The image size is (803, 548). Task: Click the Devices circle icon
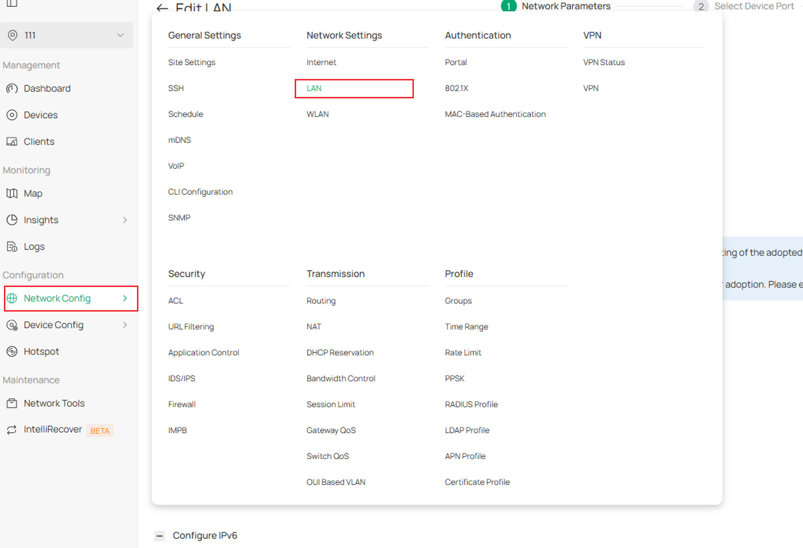[x=12, y=115]
